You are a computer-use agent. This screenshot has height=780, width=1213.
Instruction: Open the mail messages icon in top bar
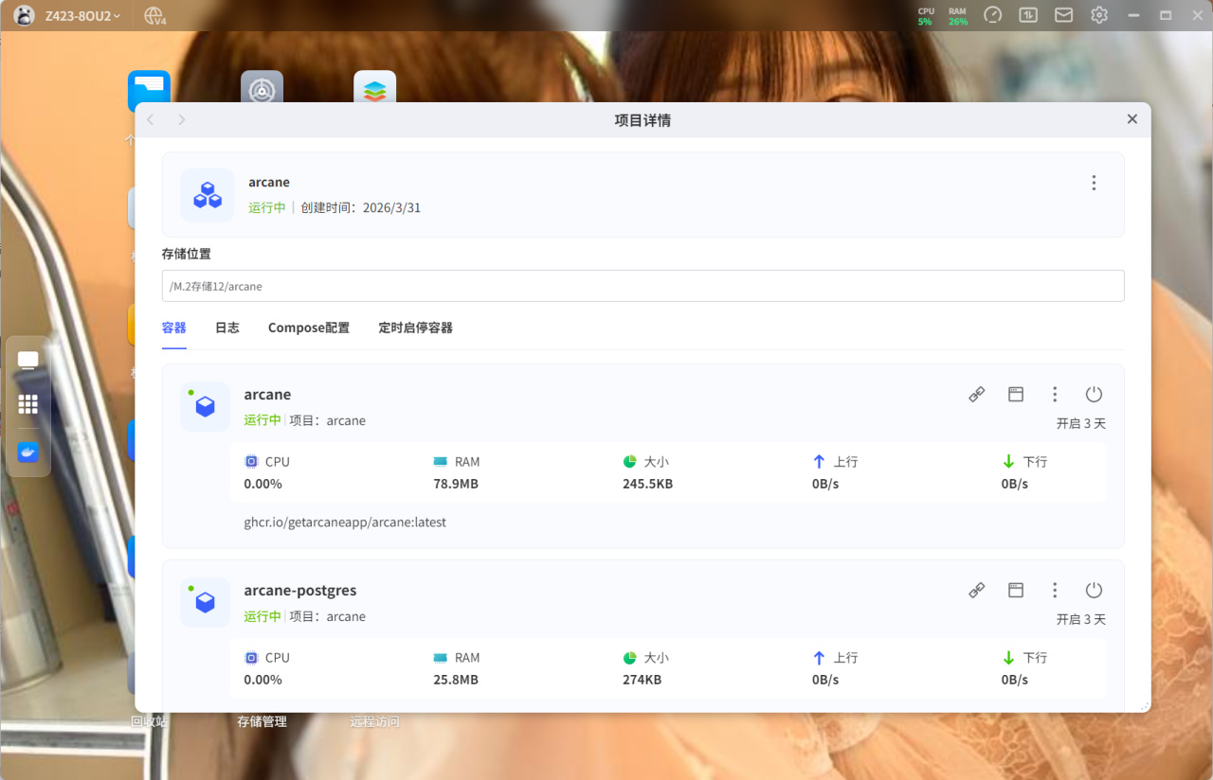pyautogui.click(x=1064, y=15)
